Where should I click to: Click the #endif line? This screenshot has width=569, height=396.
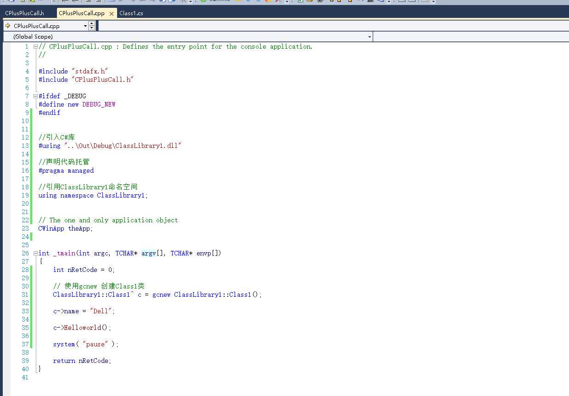[x=49, y=113]
